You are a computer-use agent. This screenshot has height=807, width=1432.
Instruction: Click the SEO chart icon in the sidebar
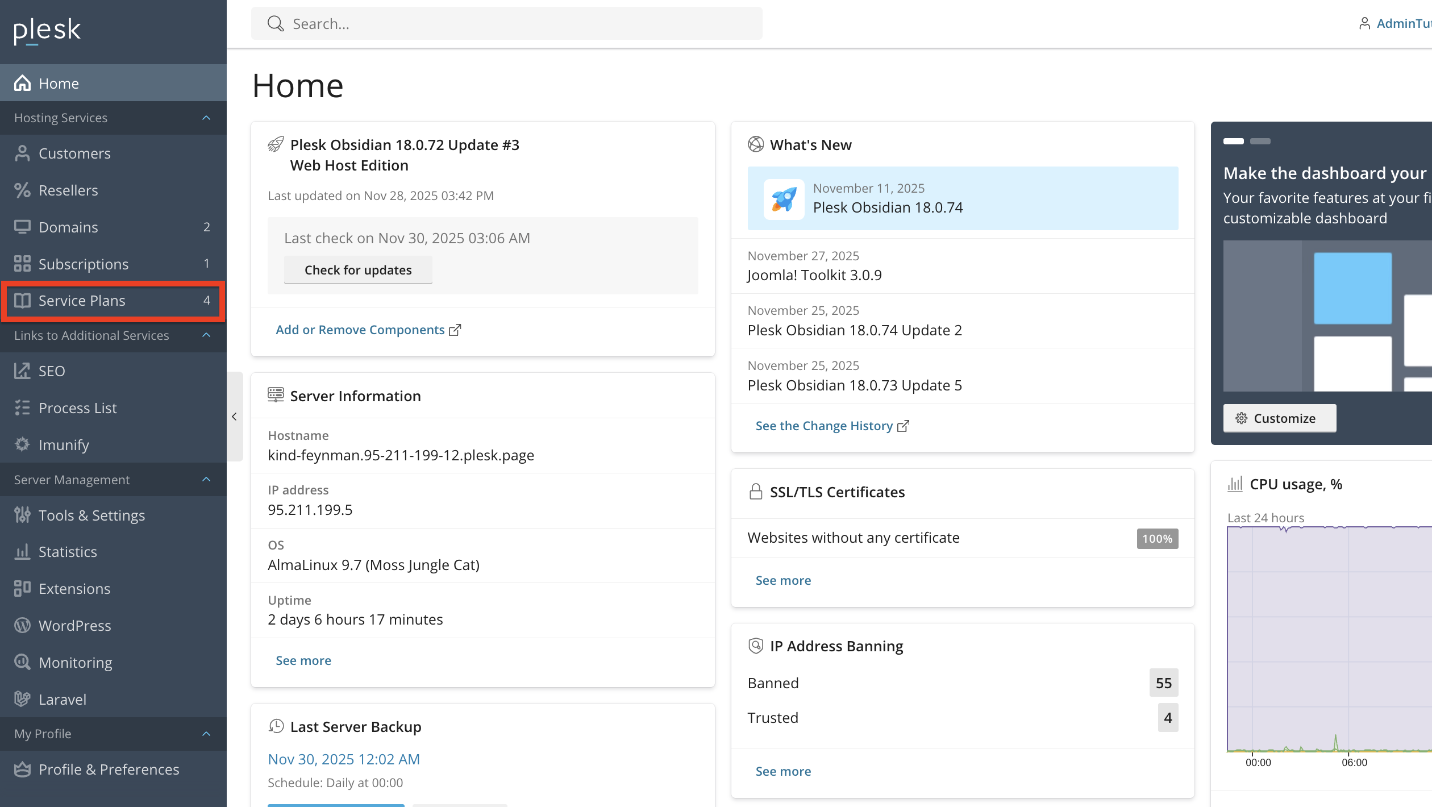(22, 371)
